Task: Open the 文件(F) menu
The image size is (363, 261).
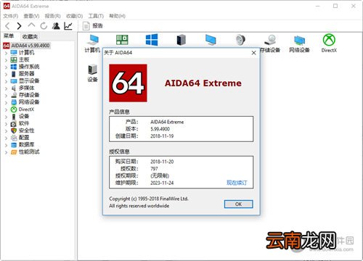Action: tap(11, 16)
